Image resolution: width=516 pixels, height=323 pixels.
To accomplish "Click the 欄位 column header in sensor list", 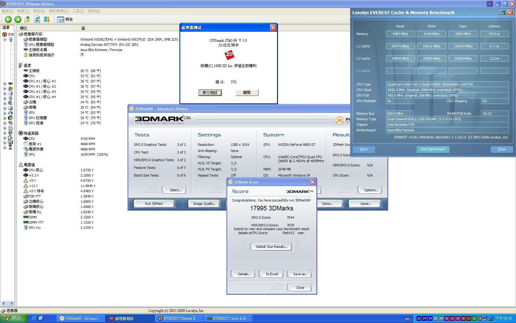I will [47, 28].
